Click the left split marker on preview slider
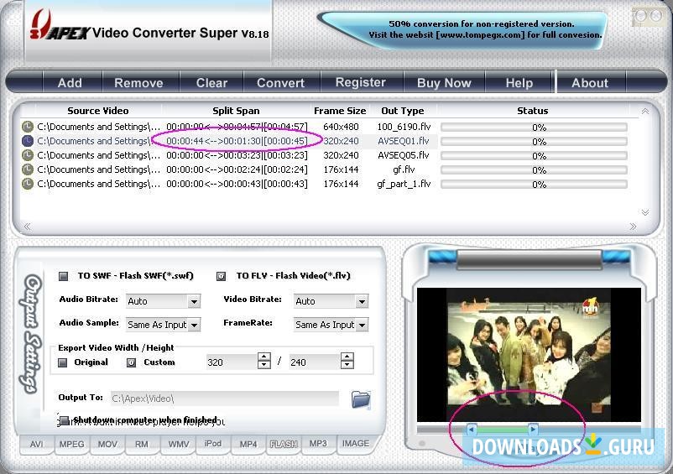This screenshot has width=673, height=474. pyautogui.click(x=472, y=429)
